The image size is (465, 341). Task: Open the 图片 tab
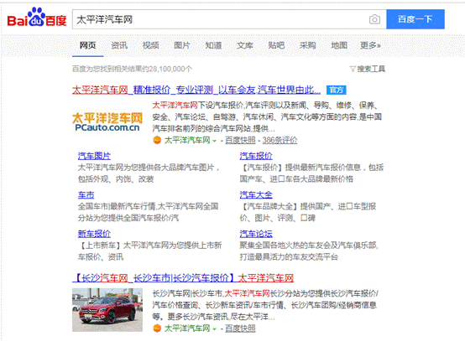tap(182, 45)
